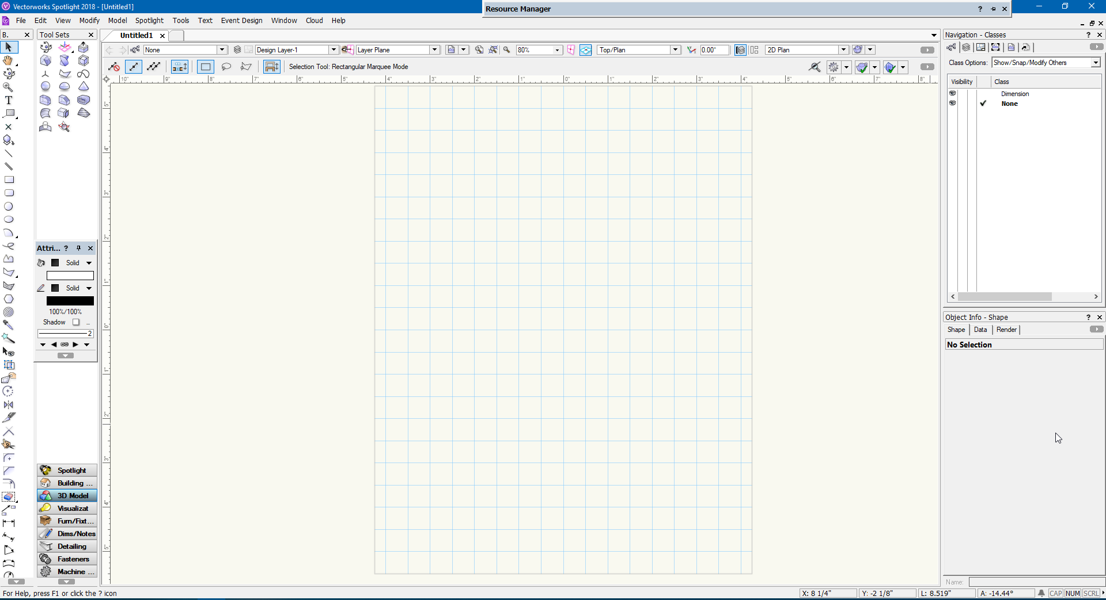The image size is (1106, 600).
Task: Click the black pen color swatch
Action: pyautogui.click(x=70, y=301)
